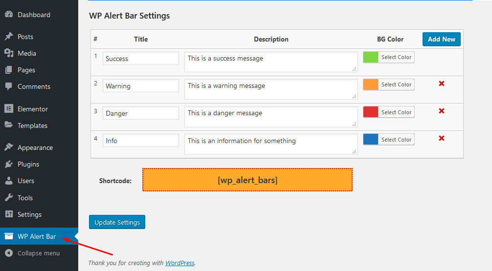Click Update Settings button
492x271 pixels.
(x=117, y=222)
